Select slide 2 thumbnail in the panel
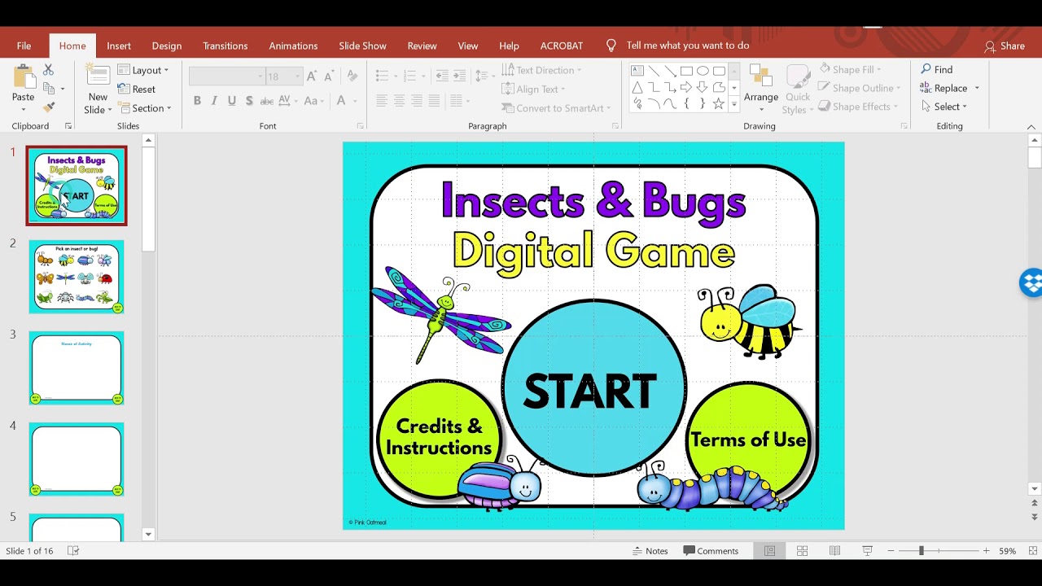Image resolution: width=1042 pixels, height=586 pixels. (77, 277)
